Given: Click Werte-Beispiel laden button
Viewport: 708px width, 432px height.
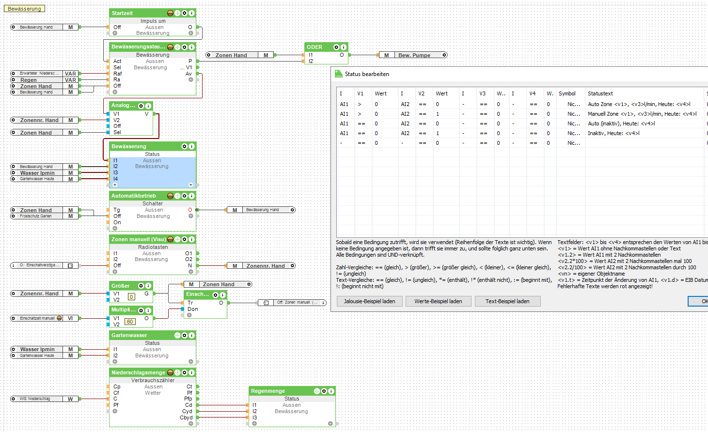Looking at the screenshot, I should click(438, 301).
